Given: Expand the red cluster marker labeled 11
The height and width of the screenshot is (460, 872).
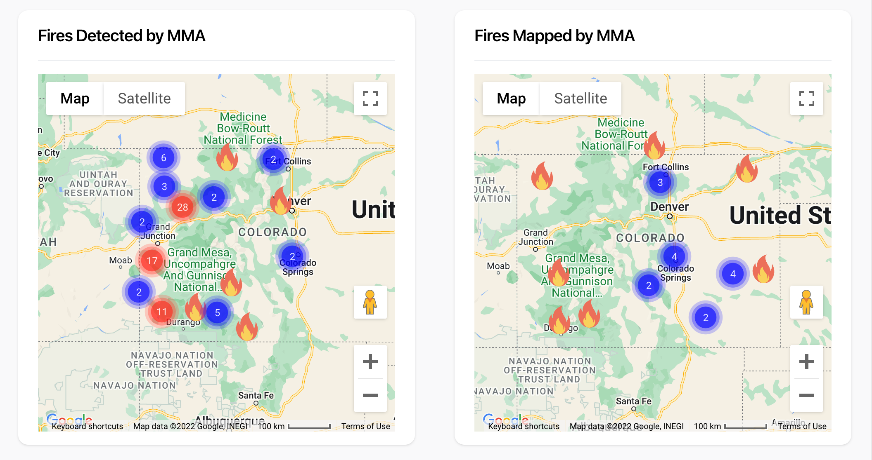Looking at the screenshot, I should click(161, 312).
